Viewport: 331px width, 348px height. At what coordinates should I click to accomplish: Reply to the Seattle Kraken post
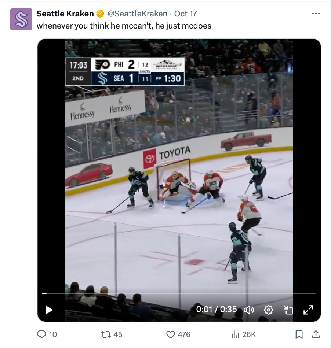43,334
